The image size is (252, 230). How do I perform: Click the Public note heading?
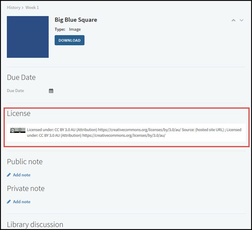coord(25,162)
